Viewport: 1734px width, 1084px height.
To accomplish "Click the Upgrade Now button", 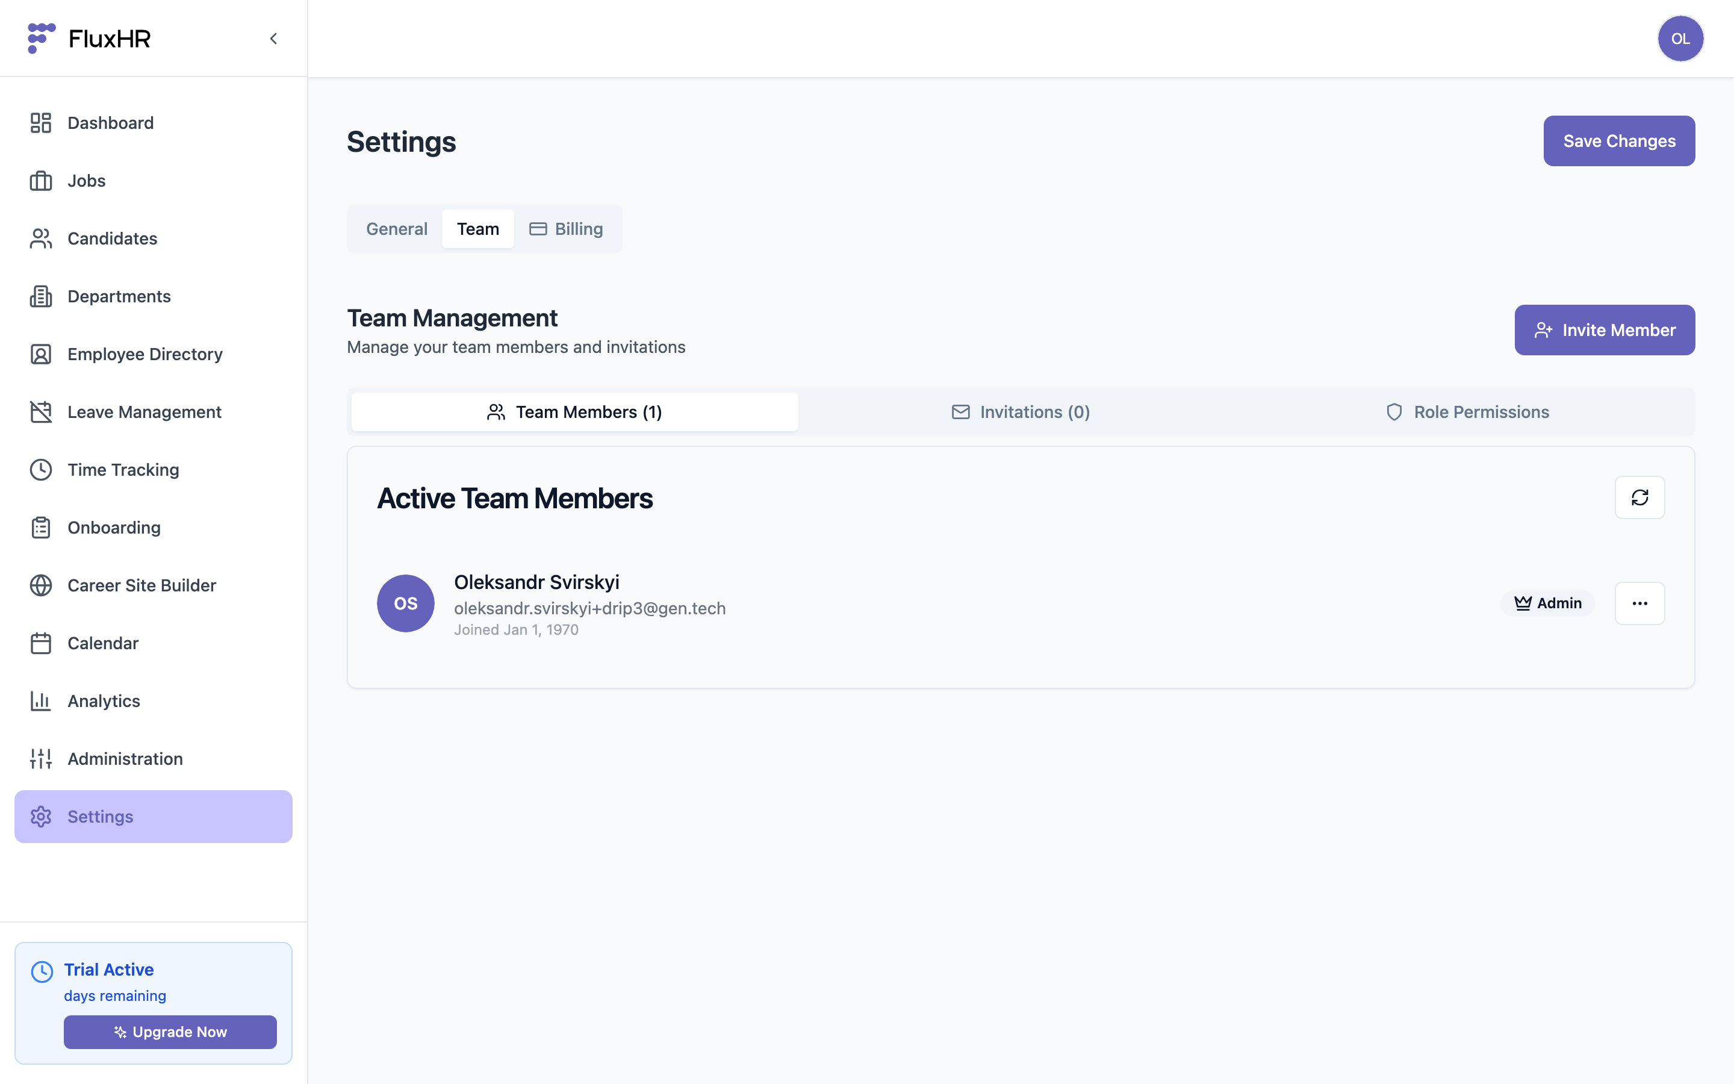I will click(170, 1032).
